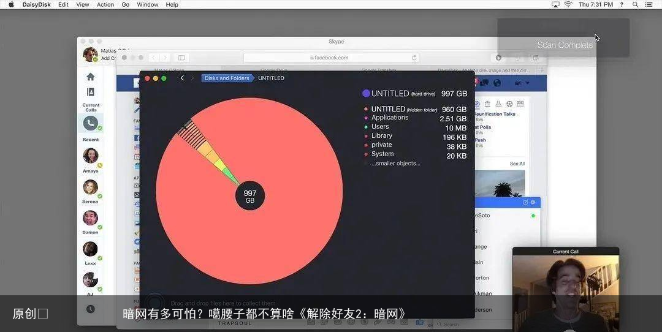The width and height of the screenshot is (662, 332).
Task: Click the collector drop target circle
Action: 155,303
